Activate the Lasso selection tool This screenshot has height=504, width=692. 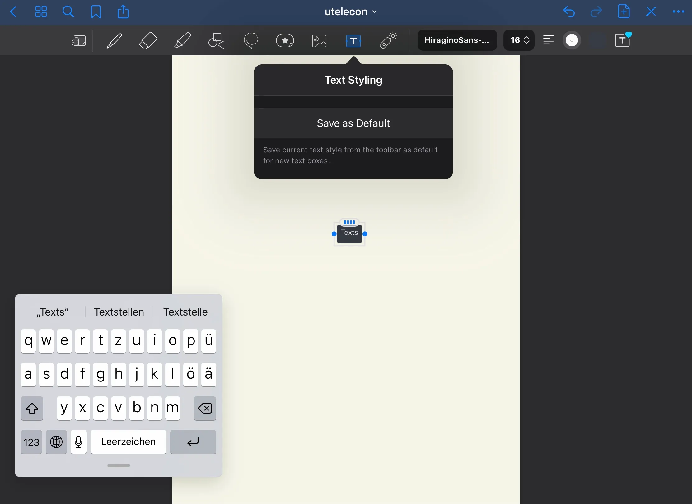[251, 41]
